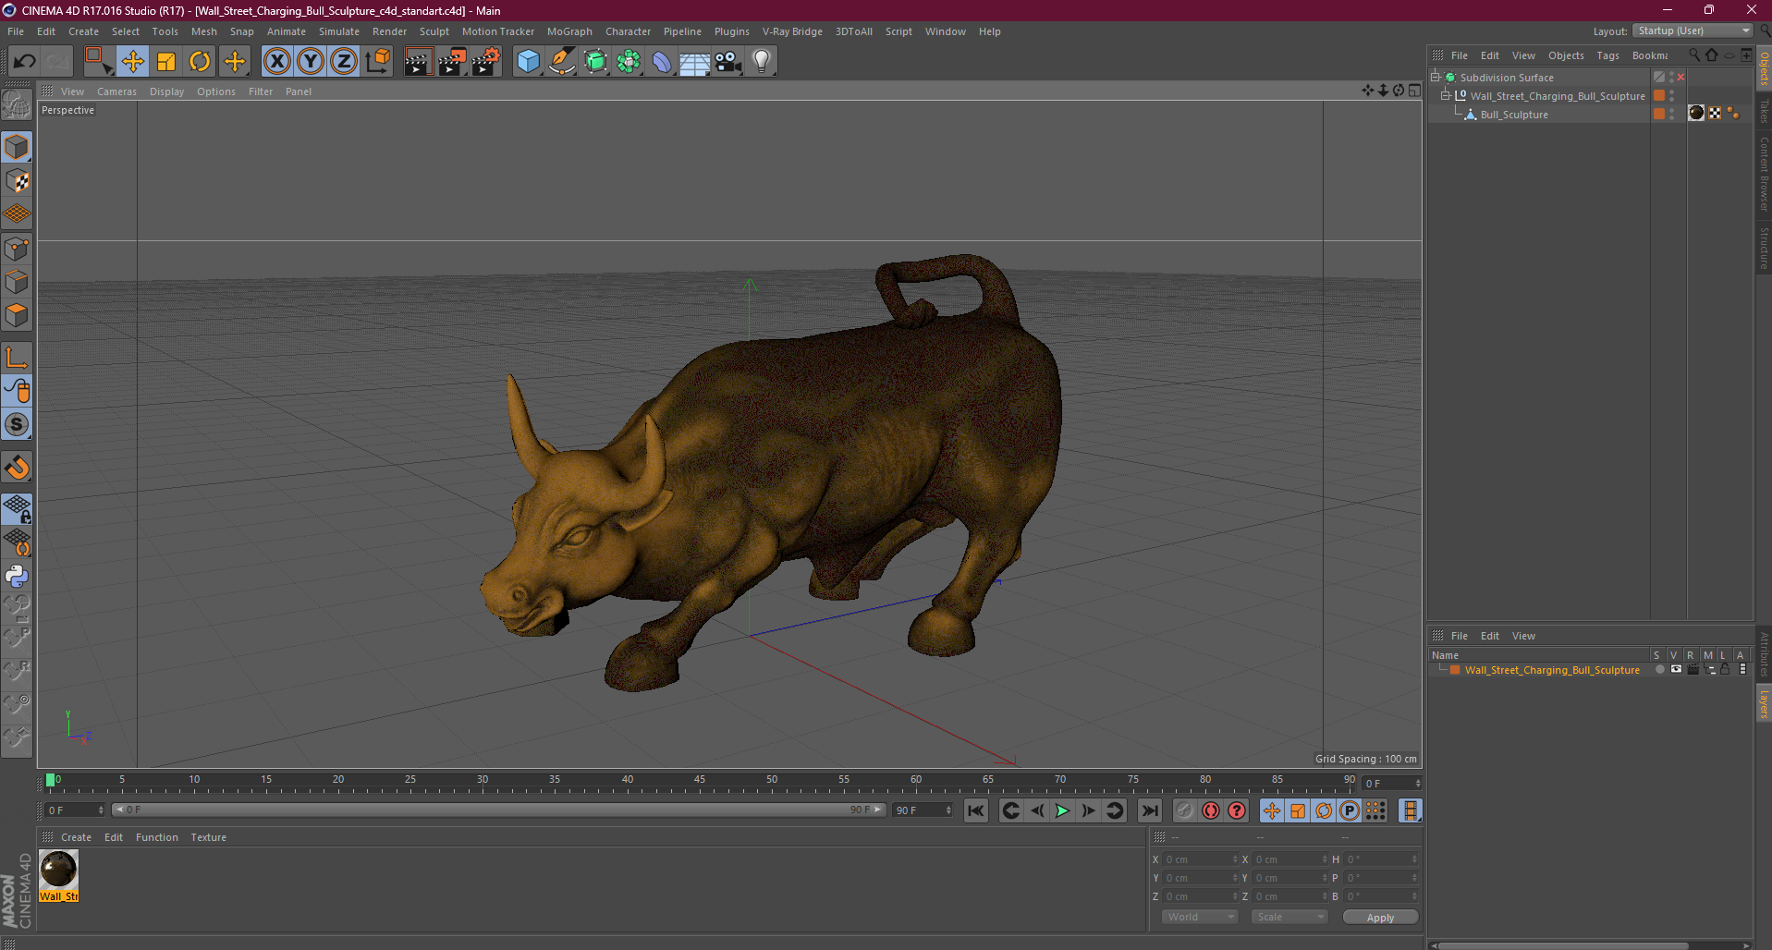Open the Takes side tab
1772x950 pixels.
1764,112
